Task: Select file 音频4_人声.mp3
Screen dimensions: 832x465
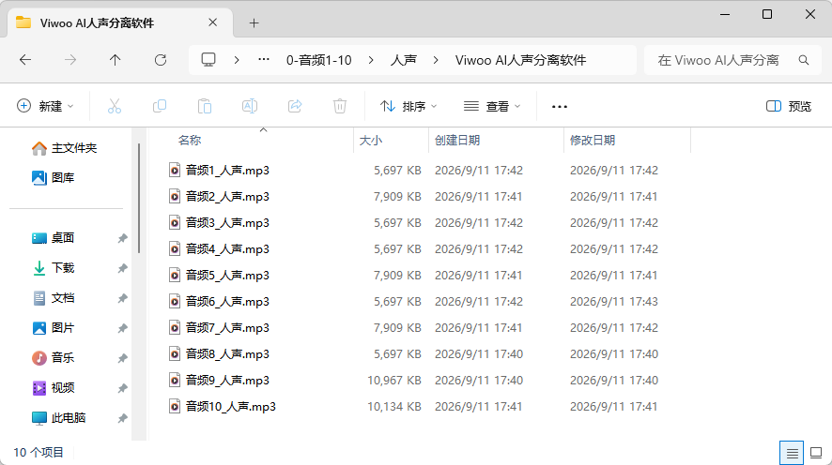Action: click(x=227, y=249)
